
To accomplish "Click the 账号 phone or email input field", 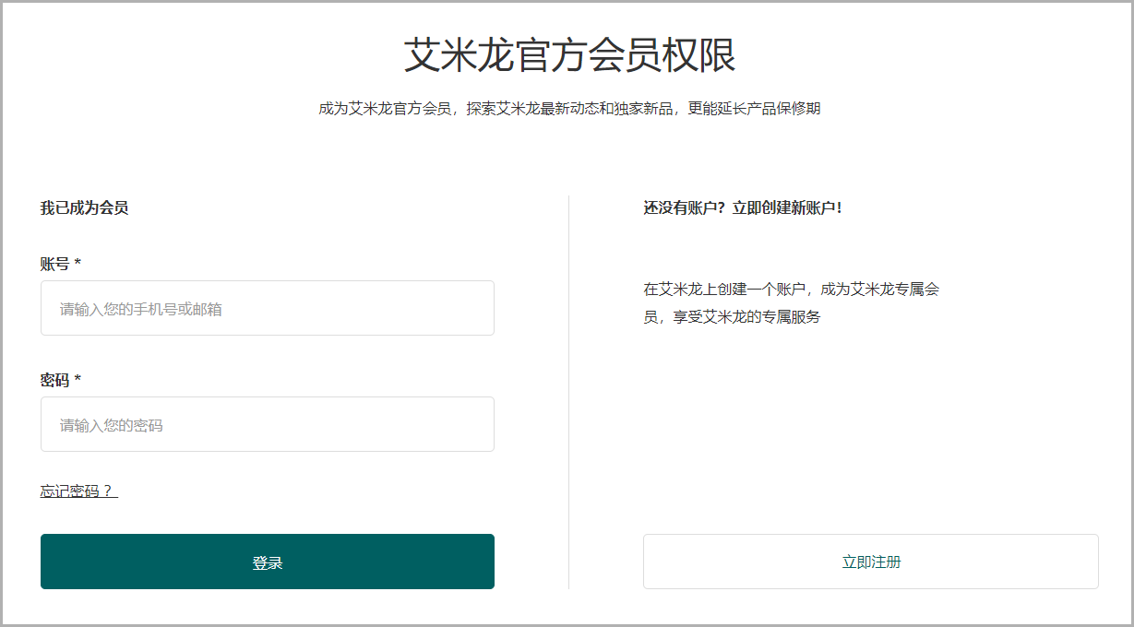I will (x=267, y=308).
